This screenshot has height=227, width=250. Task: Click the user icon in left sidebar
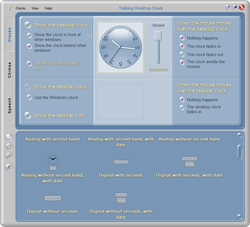point(9,167)
